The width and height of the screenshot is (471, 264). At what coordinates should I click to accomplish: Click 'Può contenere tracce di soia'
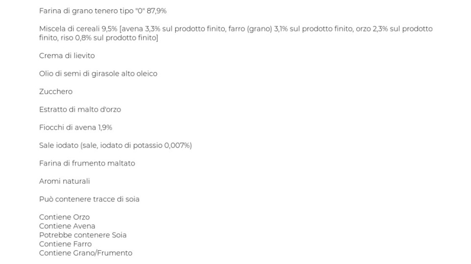pos(89,199)
